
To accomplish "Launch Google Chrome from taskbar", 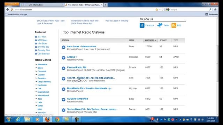I will [57, 119].
